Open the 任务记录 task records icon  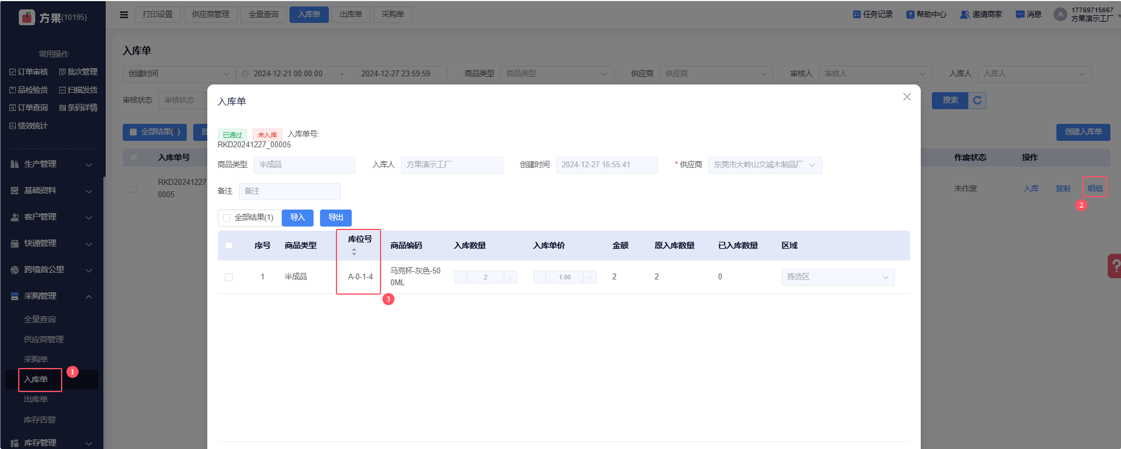pyautogui.click(x=857, y=15)
